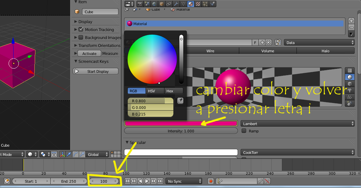This screenshot has width=361, height=188.
Task: Open the World properties tab (globe icon)
Action: [x=154, y=4]
